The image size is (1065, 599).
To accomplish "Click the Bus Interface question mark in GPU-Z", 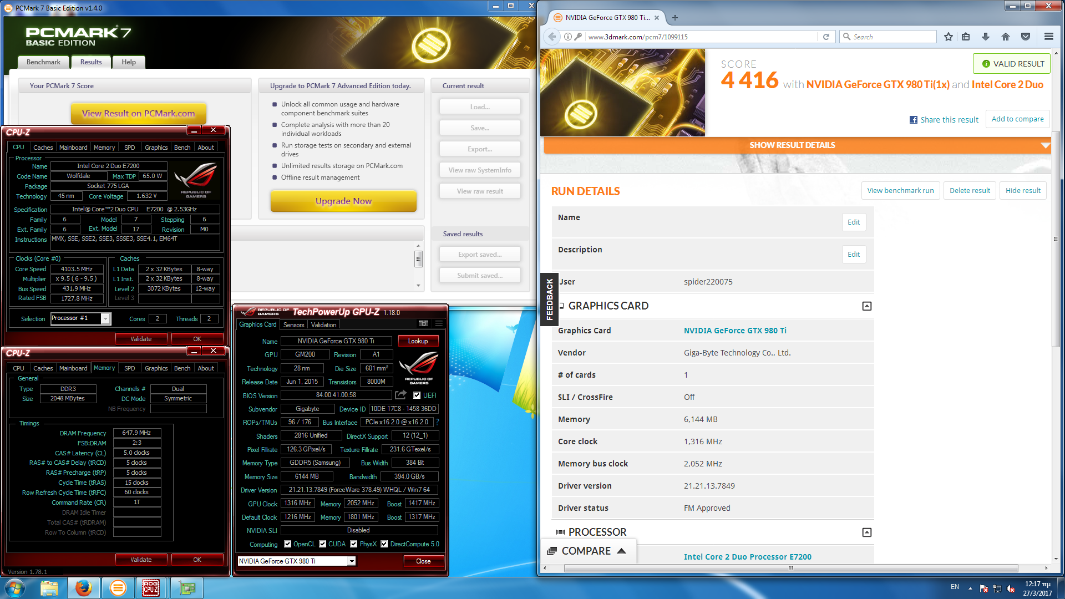I will [437, 422].
